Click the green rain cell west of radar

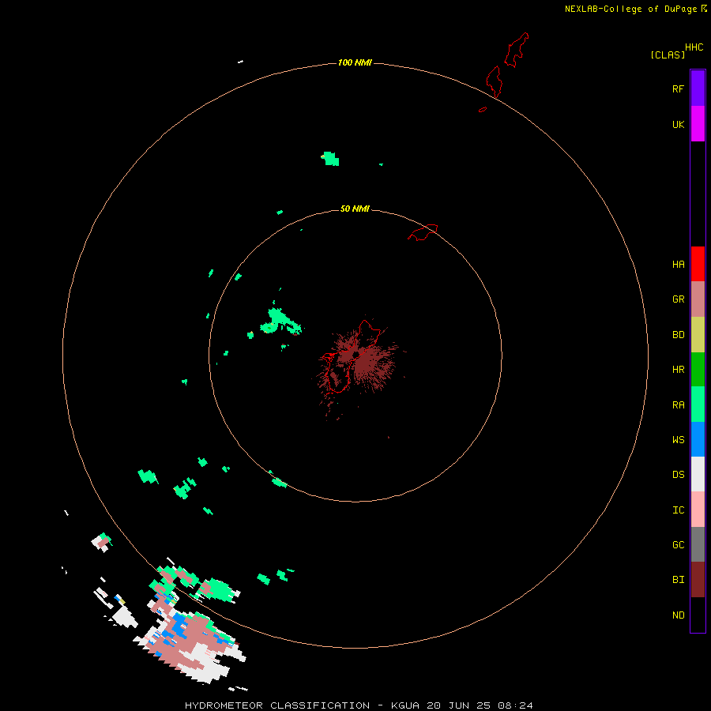pos(280,321)
